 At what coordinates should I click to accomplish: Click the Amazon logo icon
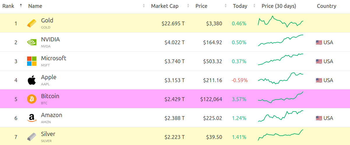click(x=32, y=118)
